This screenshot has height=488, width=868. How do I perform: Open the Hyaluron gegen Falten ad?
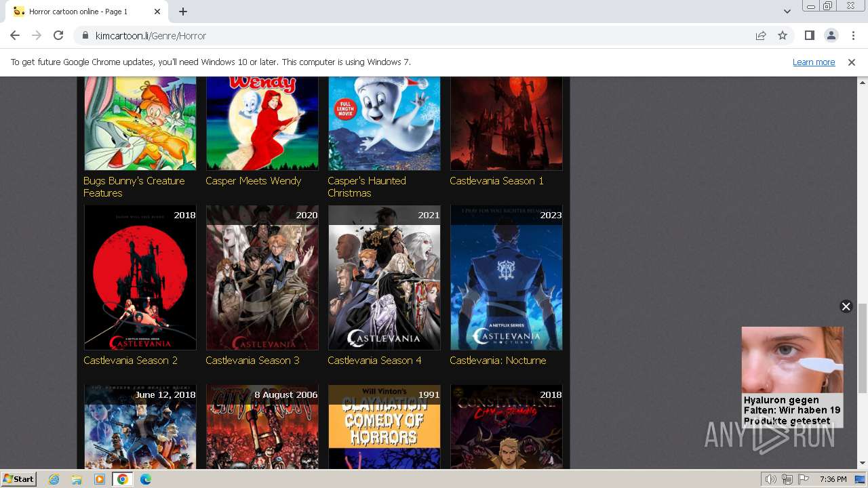click(x=792, y=377)
